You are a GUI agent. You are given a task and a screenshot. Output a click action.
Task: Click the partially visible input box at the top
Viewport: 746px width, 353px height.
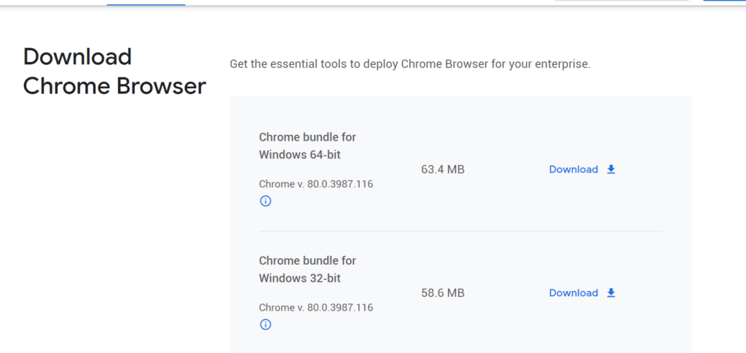[621, 1]
